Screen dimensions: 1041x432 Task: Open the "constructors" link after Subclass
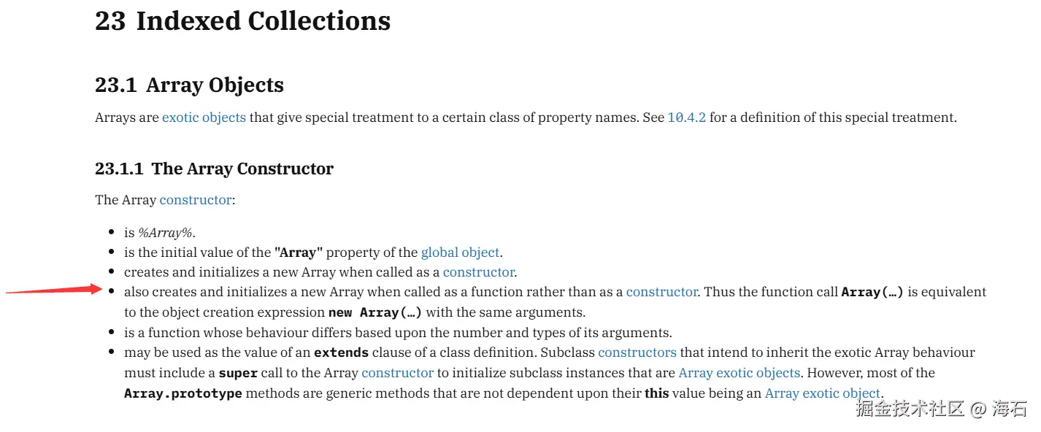[x=637, y=352]
